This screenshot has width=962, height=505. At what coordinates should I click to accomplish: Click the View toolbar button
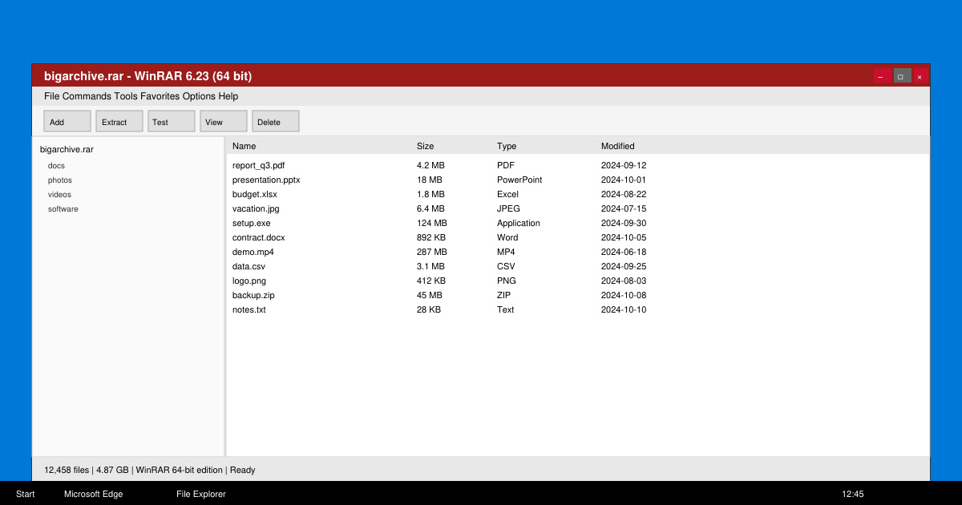224,121
